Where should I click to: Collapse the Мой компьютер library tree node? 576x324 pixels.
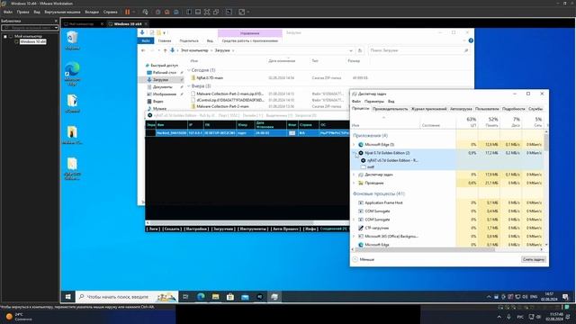tap(5, 36)
